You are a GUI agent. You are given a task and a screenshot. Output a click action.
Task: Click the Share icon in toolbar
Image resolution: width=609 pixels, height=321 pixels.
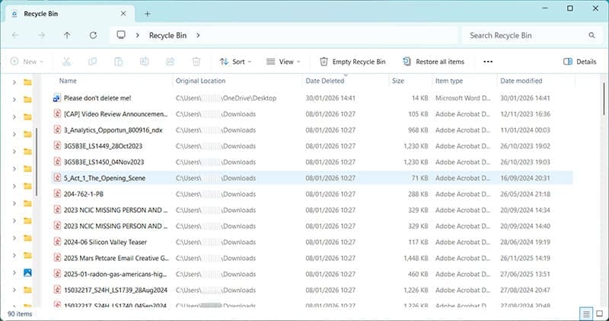tap(170, 62)
